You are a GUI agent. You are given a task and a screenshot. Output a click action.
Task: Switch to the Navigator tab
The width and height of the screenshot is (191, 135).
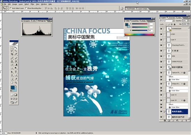click(x=26, y=21)
